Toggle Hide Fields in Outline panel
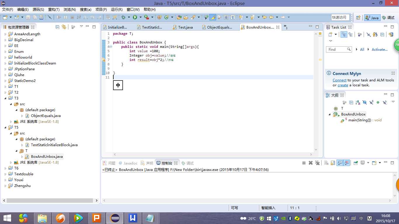 365,102
